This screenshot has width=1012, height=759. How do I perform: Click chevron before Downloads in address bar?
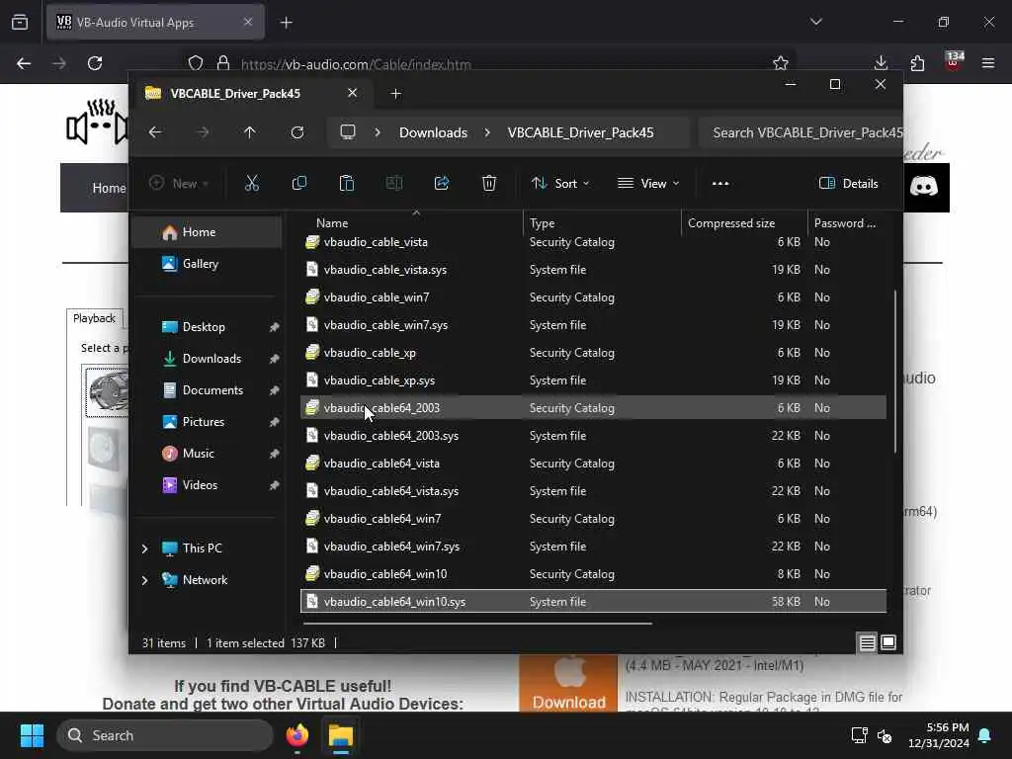pyautogui.click(x=378, y=132)
